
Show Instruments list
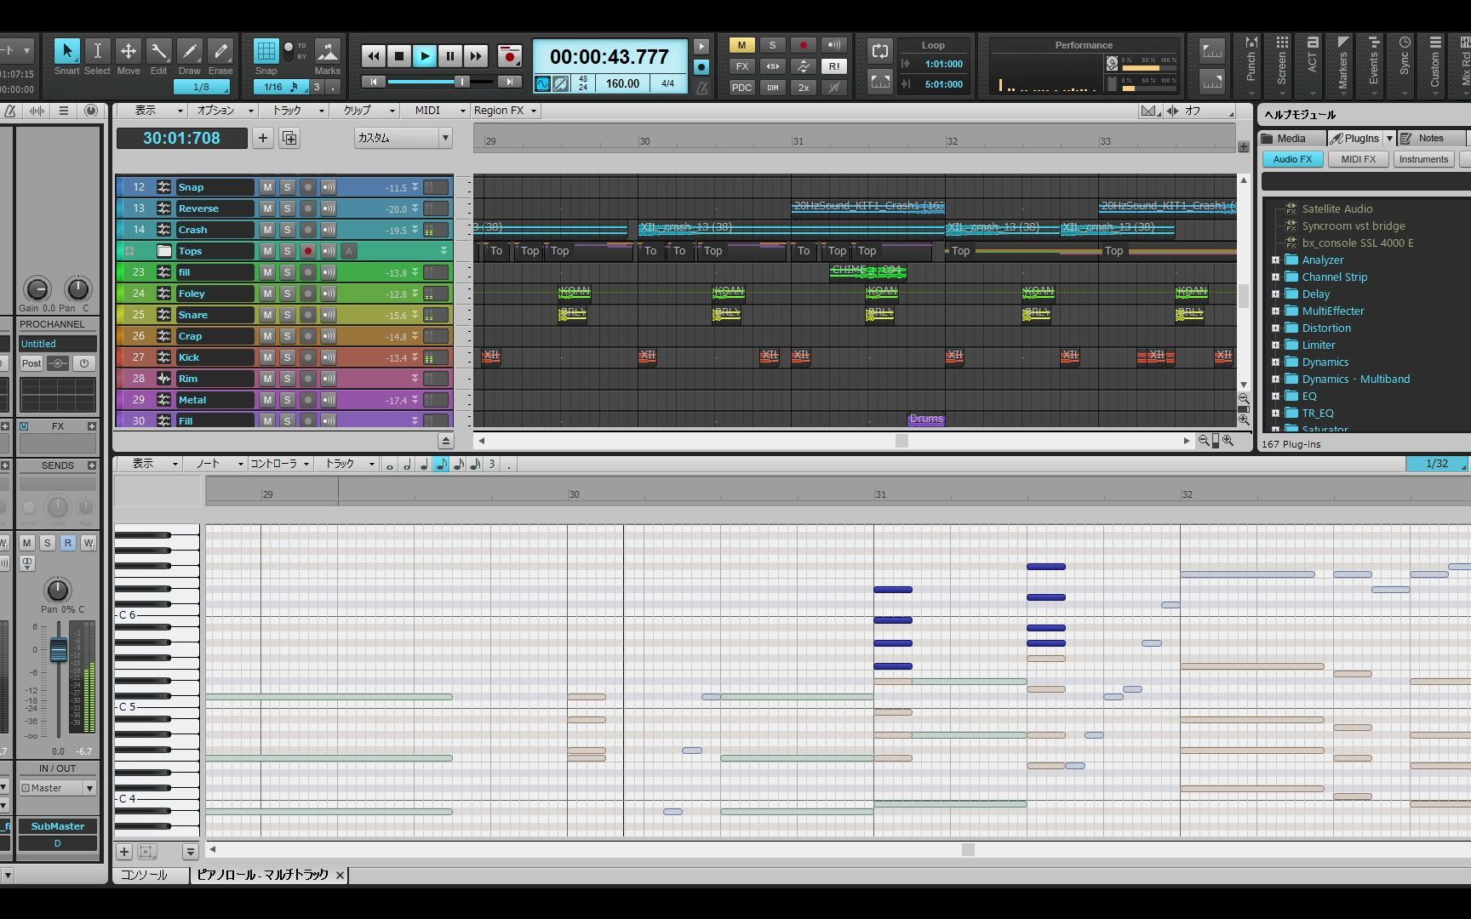click(x=1423, y=159)
